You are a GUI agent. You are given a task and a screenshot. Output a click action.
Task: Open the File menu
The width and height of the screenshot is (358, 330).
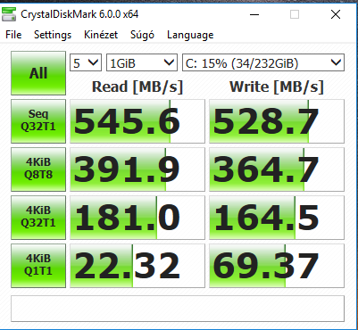point(13,35)
